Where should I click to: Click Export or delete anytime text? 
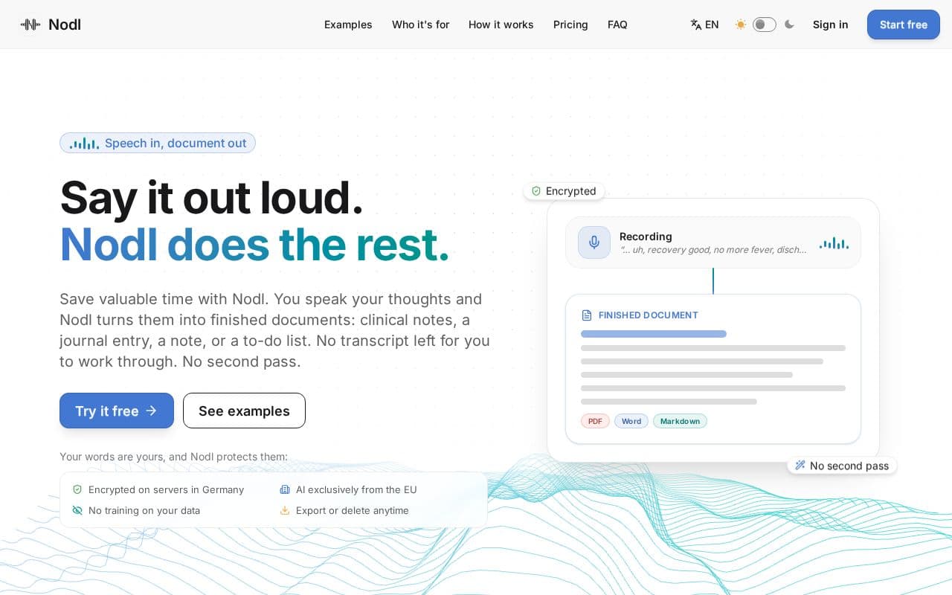tap(353, 510)
